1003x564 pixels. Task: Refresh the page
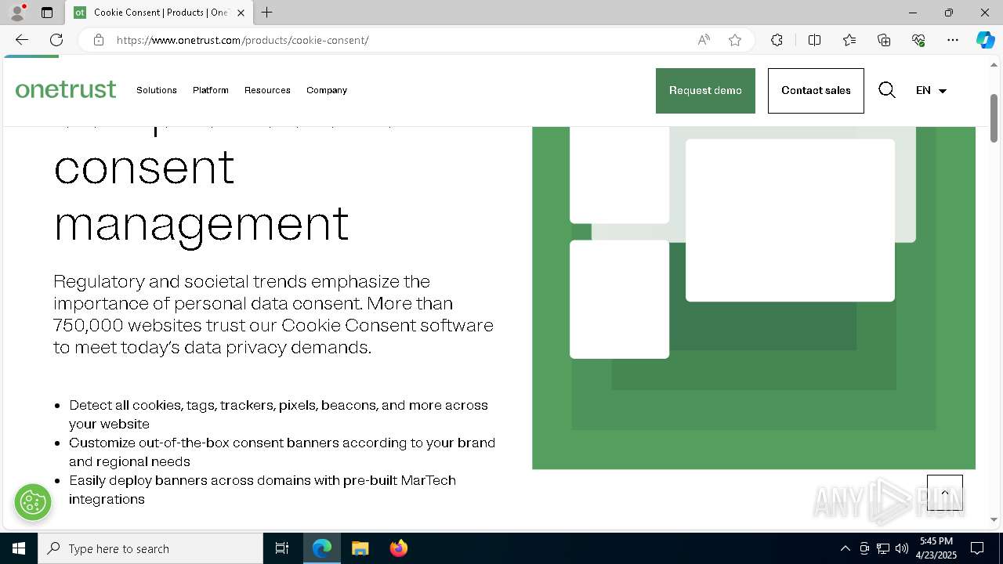(56, 40)
